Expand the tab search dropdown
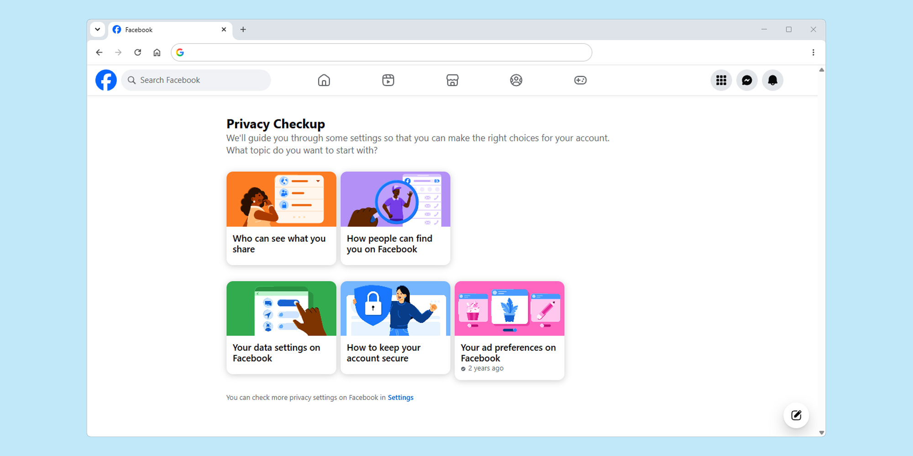Viewport: 913px width, 456px height. (98, 30)
